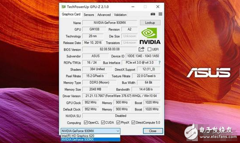Viewport: 240px width, 143px height.
Task: Select Intel(R) HD Graphics 620 from list
Action: pyautogui.click(x=90, y=135)
